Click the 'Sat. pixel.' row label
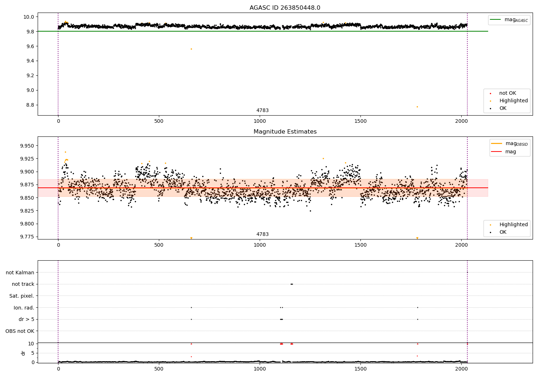Image resolution: width=538 pixels, height=377 pixels. click(x=22, y=296)
